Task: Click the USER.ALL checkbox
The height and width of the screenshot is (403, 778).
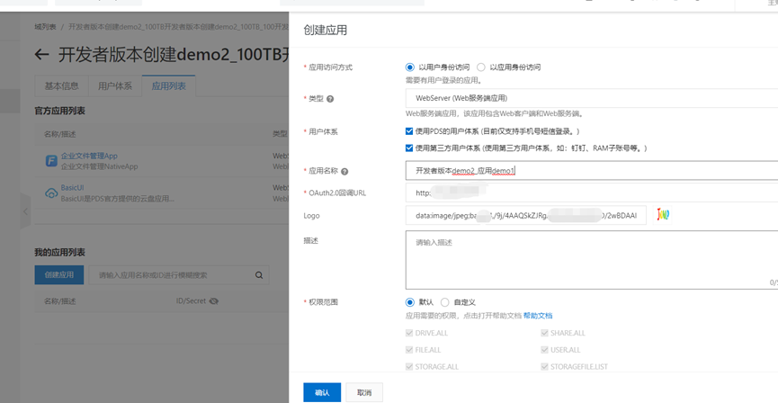Action: coord(544,350)
